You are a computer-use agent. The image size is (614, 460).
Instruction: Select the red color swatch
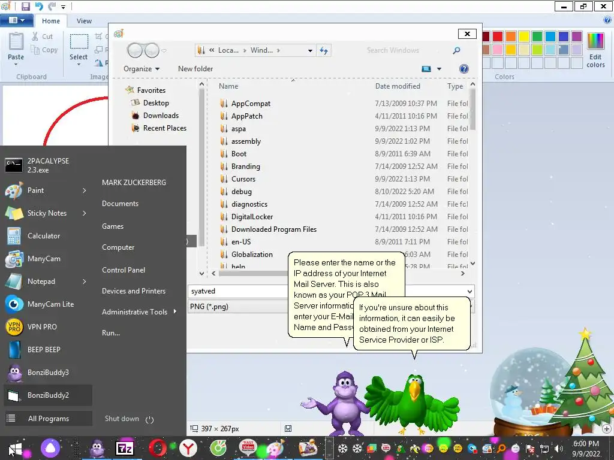tap(498, 37)
